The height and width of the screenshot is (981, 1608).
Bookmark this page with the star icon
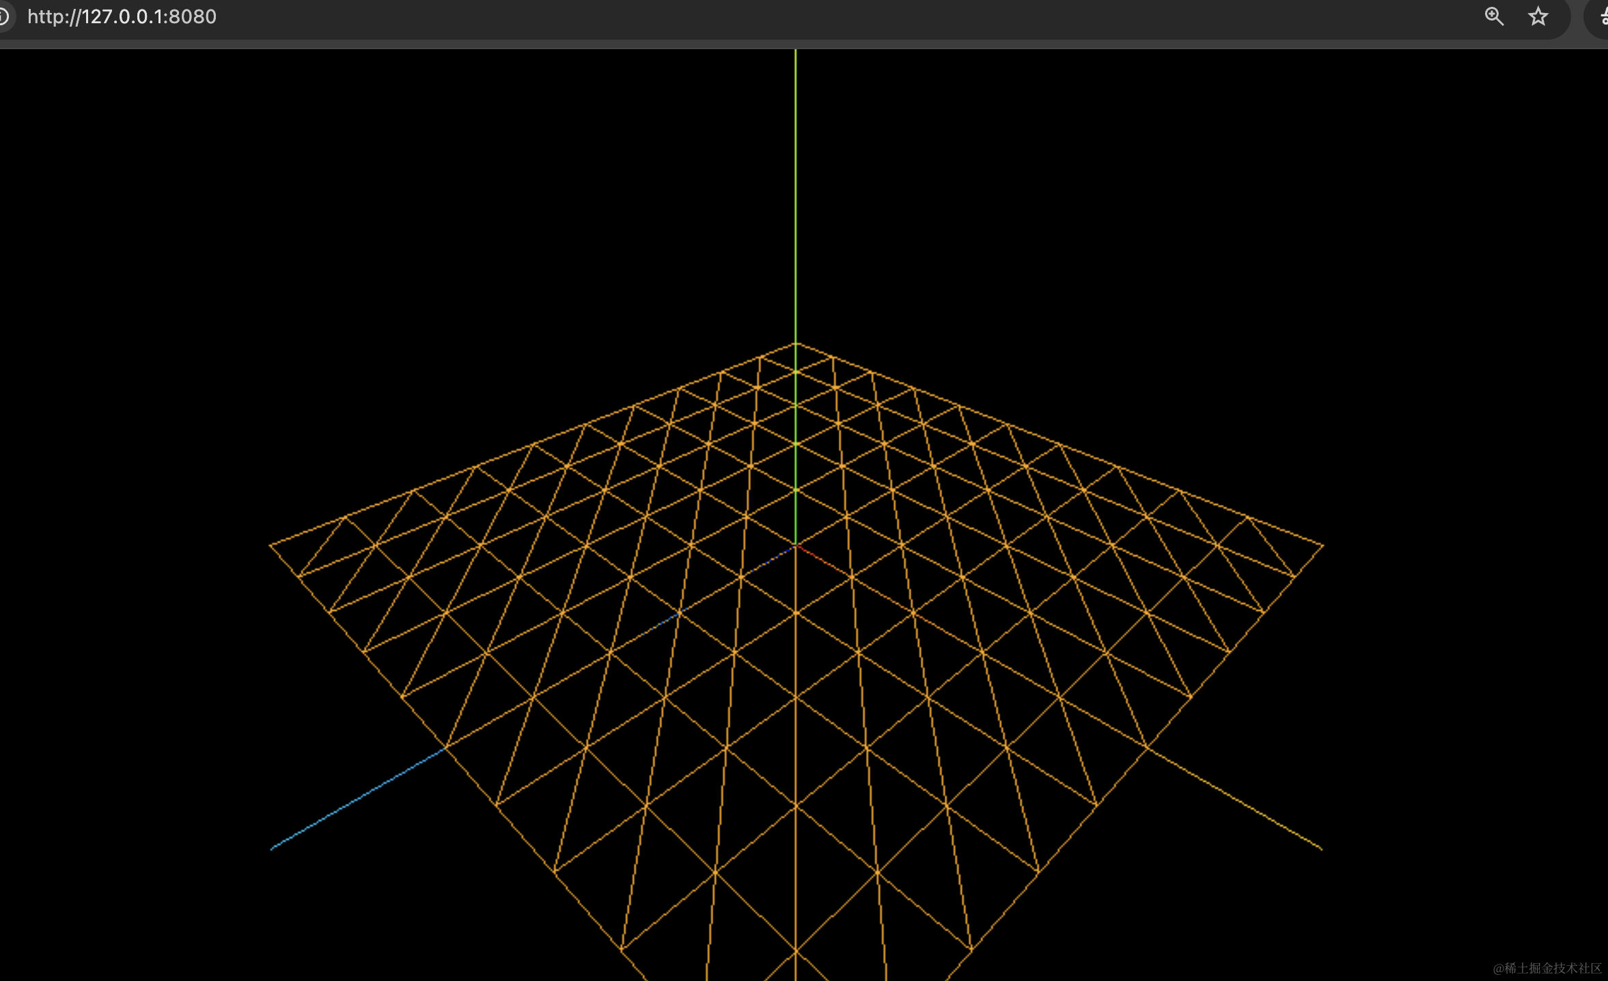pos(1538,16)
